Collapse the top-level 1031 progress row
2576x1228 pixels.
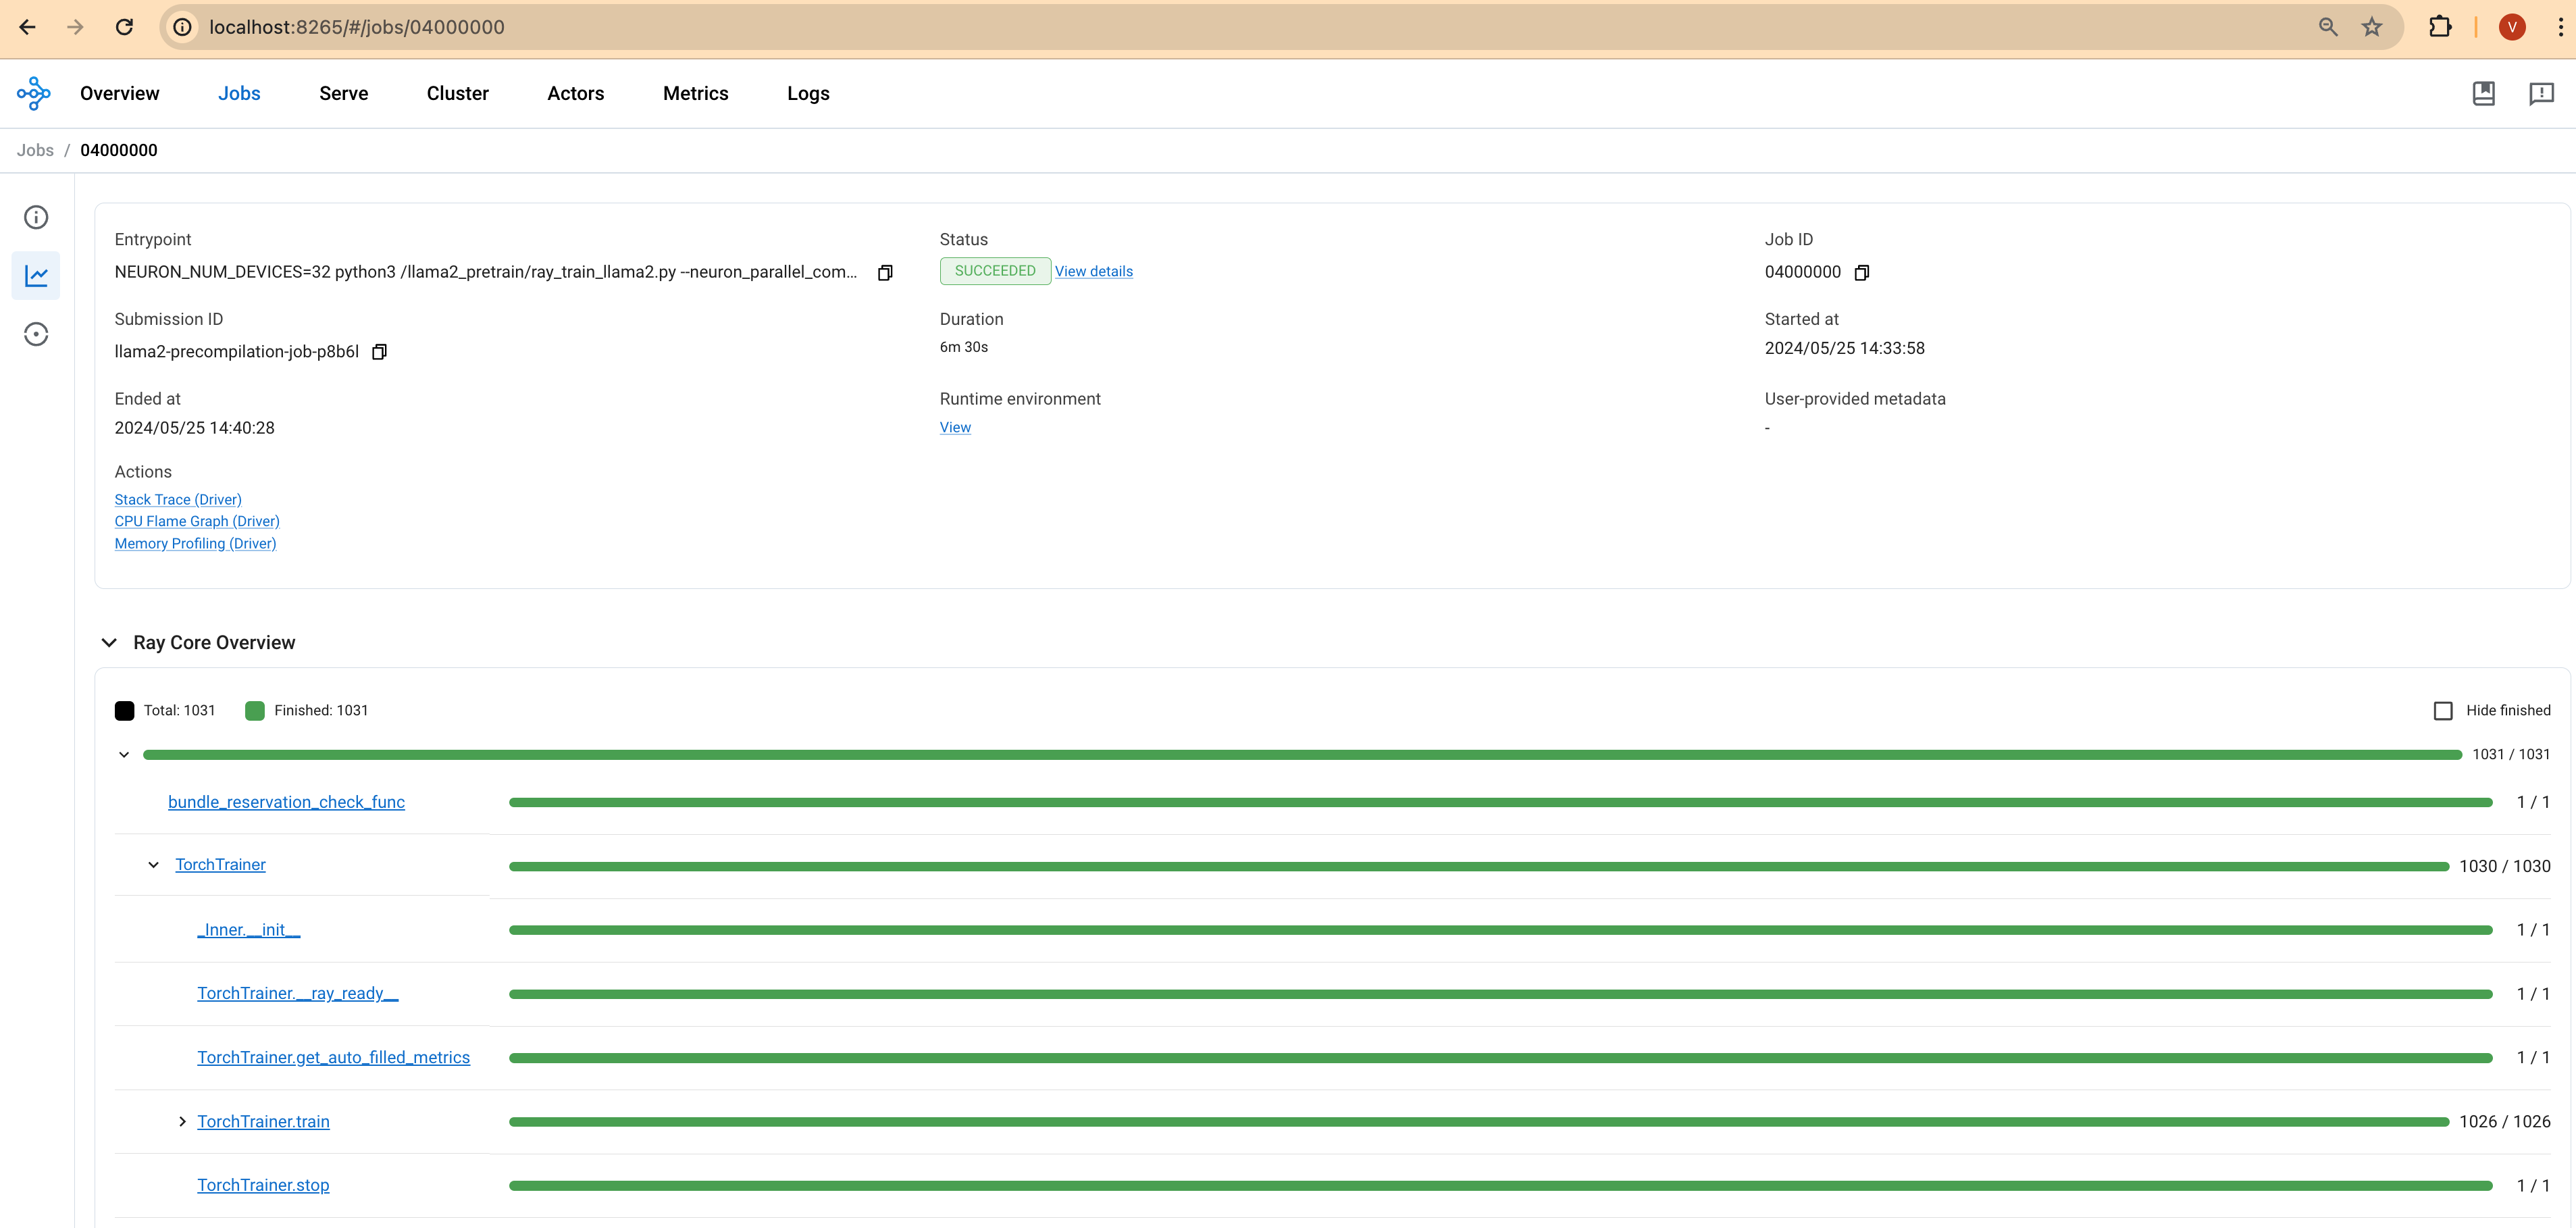pyautogui.click(x=124, y=755)
